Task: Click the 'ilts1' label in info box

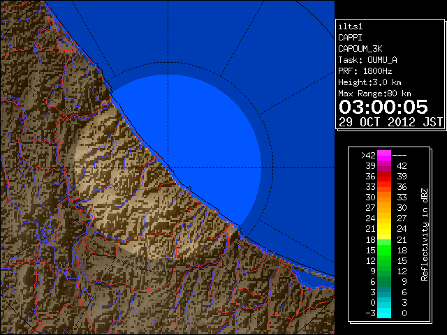Action: click(350, 27)
